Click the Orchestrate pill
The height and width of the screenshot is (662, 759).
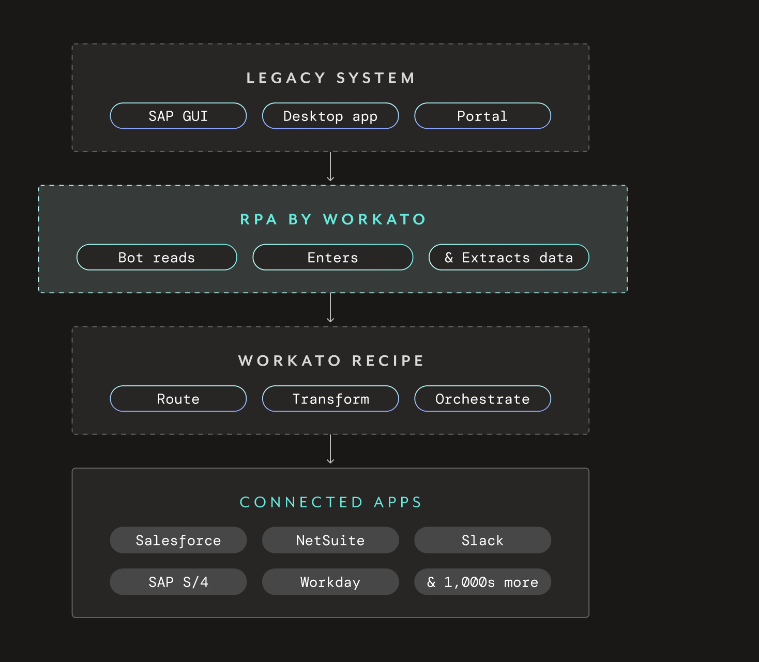click(482, 399)
